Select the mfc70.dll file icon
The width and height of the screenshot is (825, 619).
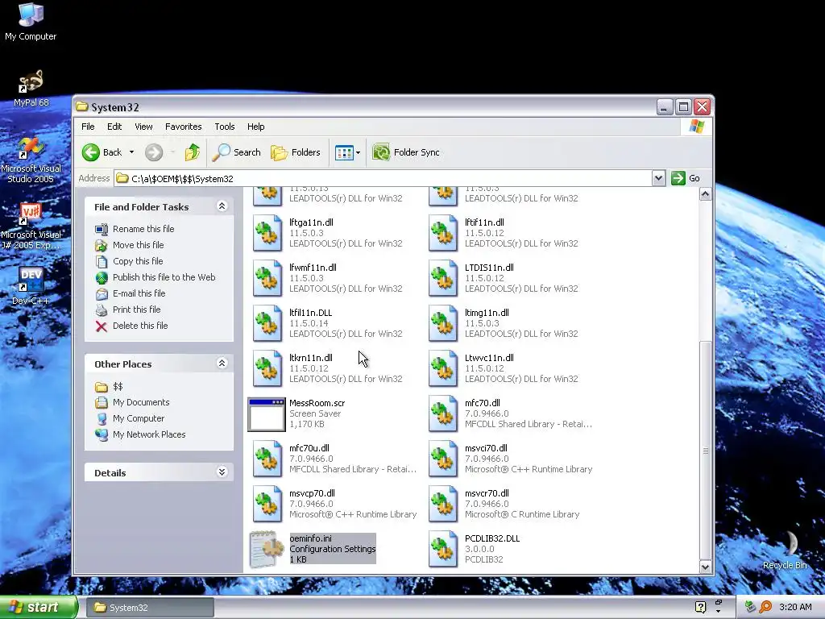pos(443,413)
